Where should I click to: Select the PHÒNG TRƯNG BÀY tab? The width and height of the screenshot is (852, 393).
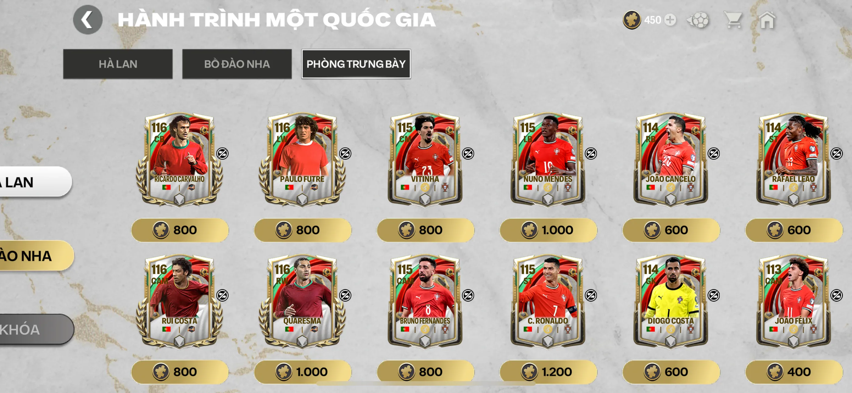356,64
